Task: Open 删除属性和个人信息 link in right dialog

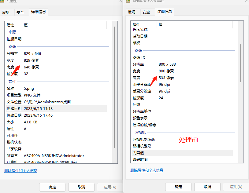Action: tap(147, 171)
